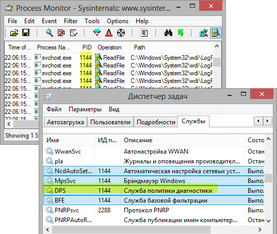Clear the event display in Process Monitor
Image resolution: width=277 pixels, height=234 pixels.
[x=74, y=33]
